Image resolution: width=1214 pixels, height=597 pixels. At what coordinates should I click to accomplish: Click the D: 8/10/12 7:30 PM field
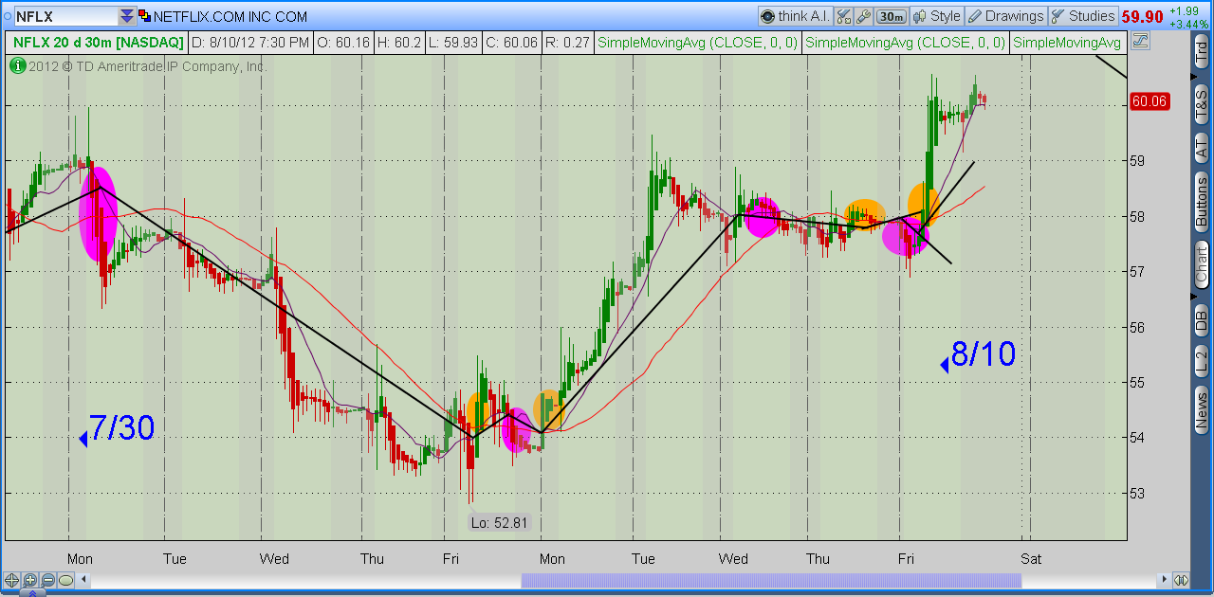251,43
